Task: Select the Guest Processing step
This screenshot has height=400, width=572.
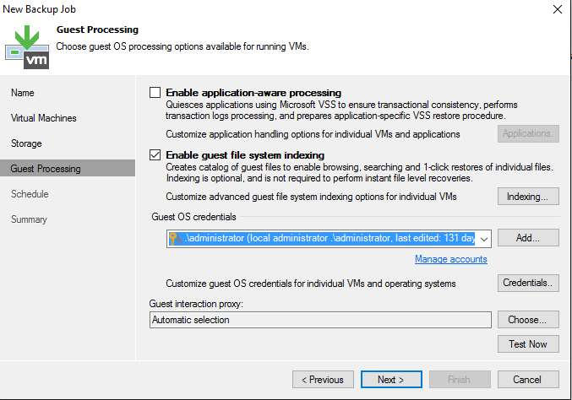Action: tap(68, 168)
